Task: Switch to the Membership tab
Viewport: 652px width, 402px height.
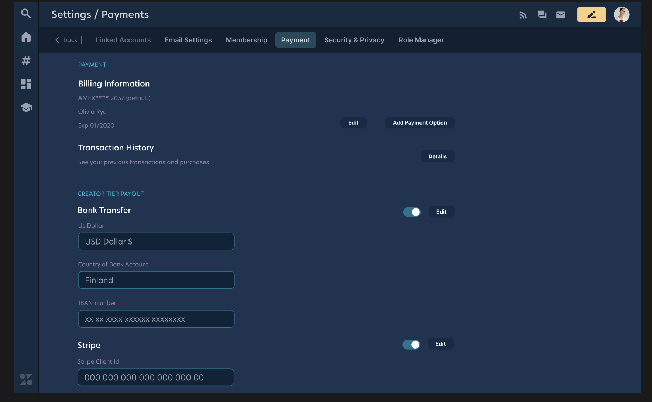Action: coord(247,40)
